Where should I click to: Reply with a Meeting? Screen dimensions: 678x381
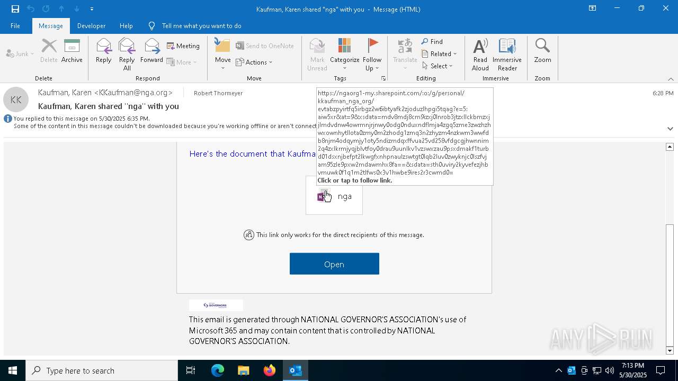pos(183,46)
